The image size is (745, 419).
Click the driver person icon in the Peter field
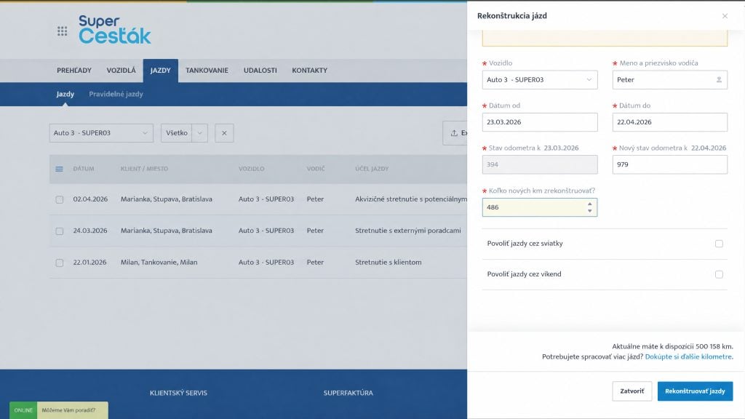click(719, 80)
